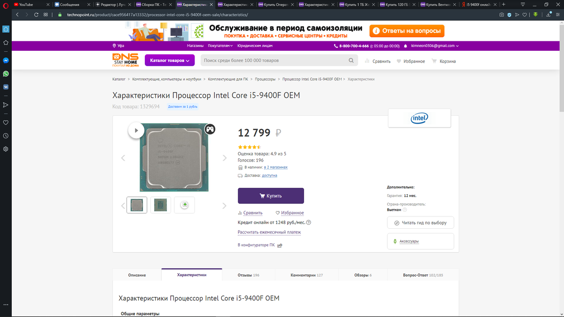564x317 pixels.
Task: Reload the current page
Action: (x=36, y=15)
